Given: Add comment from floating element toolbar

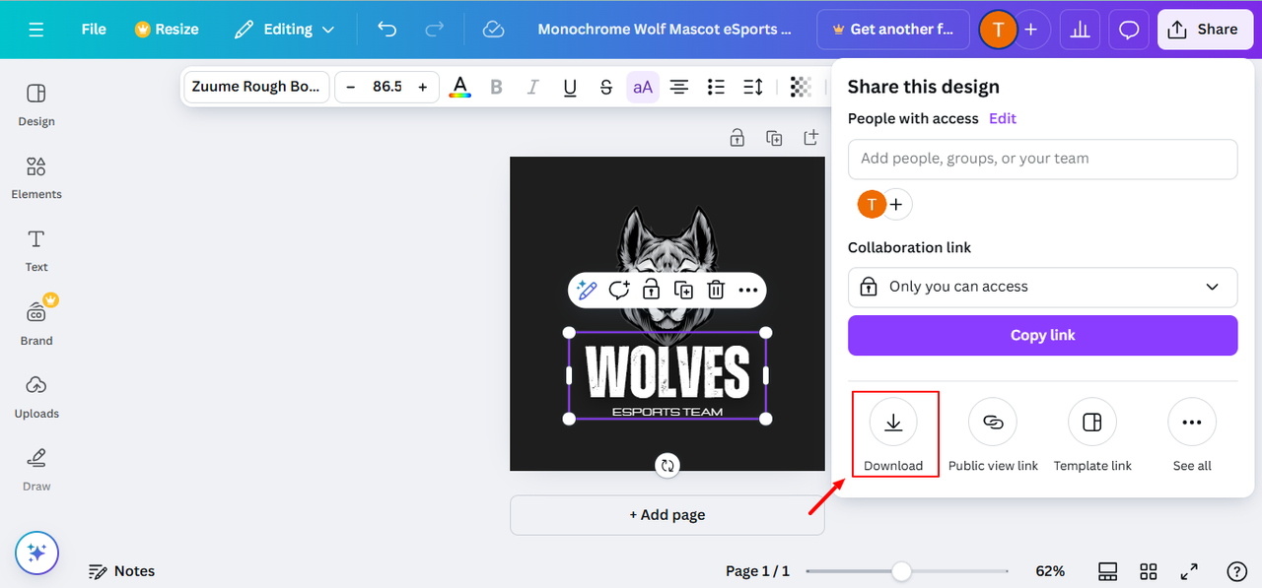Looking at the screenshot, I should [x=619, y=290].
